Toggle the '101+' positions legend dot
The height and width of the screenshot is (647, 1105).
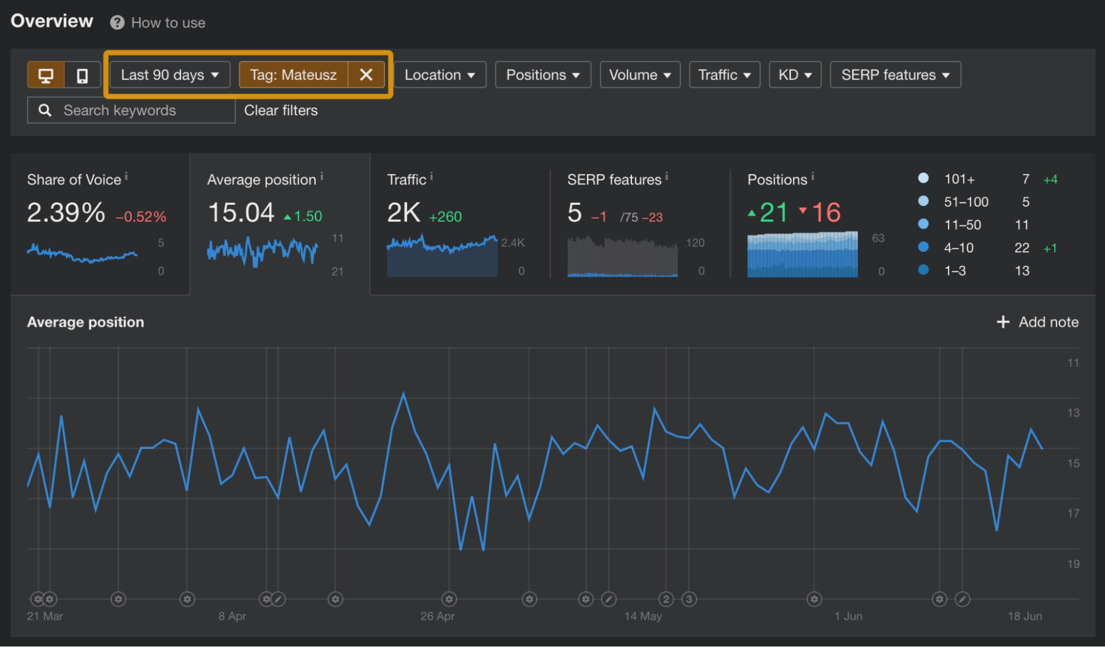click(x=923, y=178)
